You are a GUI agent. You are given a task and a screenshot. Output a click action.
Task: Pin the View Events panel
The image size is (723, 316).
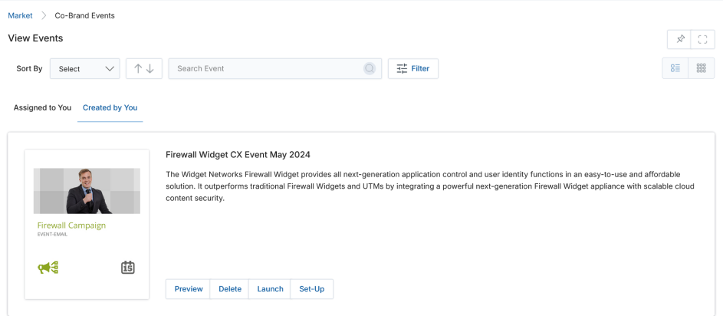point(679,39)
